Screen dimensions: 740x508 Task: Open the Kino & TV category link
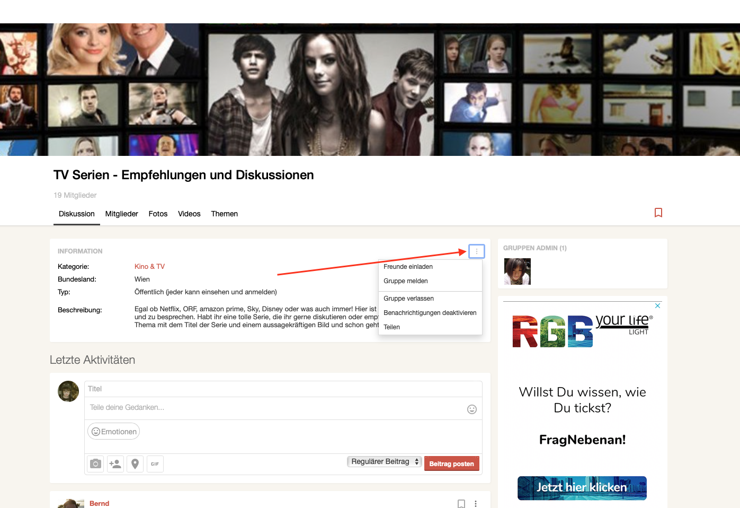149,267
